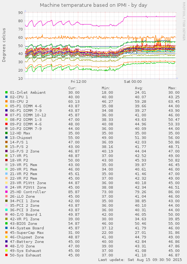Click the cyan 36-PCI 3 Zone swatch
The image size is (187, 264).
[6, 210]
